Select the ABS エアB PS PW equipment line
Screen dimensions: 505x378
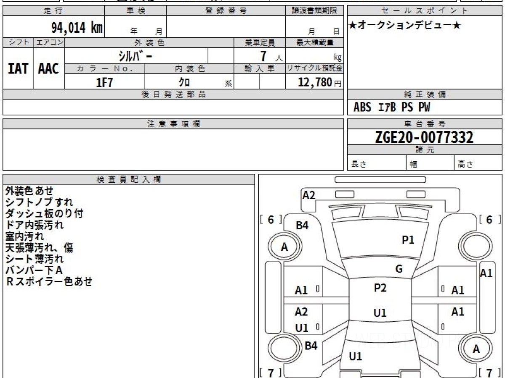(x=392, y=108)
